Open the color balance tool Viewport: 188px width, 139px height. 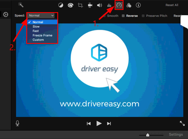pyautogui.click(x=61, y=5)
